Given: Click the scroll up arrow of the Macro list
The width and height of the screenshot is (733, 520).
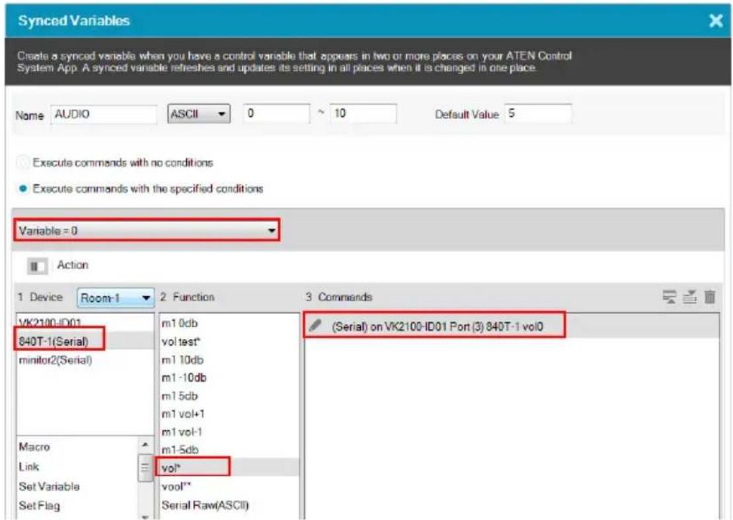Looking at the screenshot, I should [x=145, y=445].
